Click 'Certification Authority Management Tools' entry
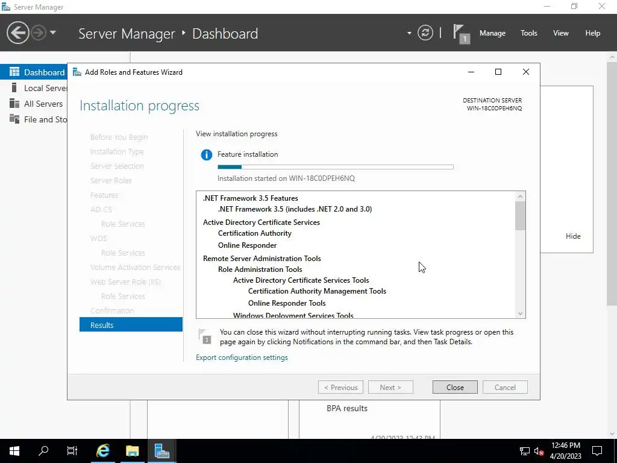This screenshot has height=463, width=617. click(317, 291)
